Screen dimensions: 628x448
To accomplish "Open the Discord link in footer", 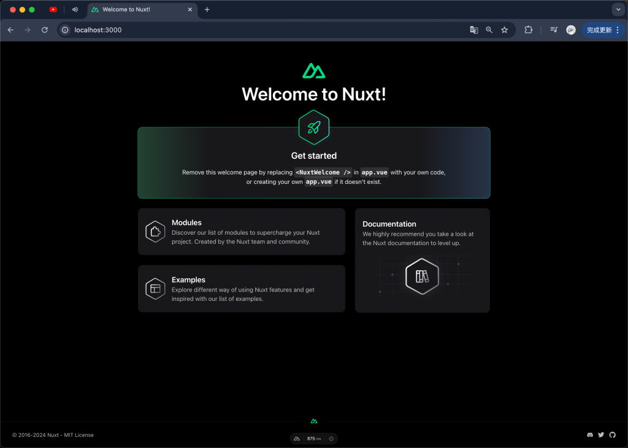I will tap(590, 435).
